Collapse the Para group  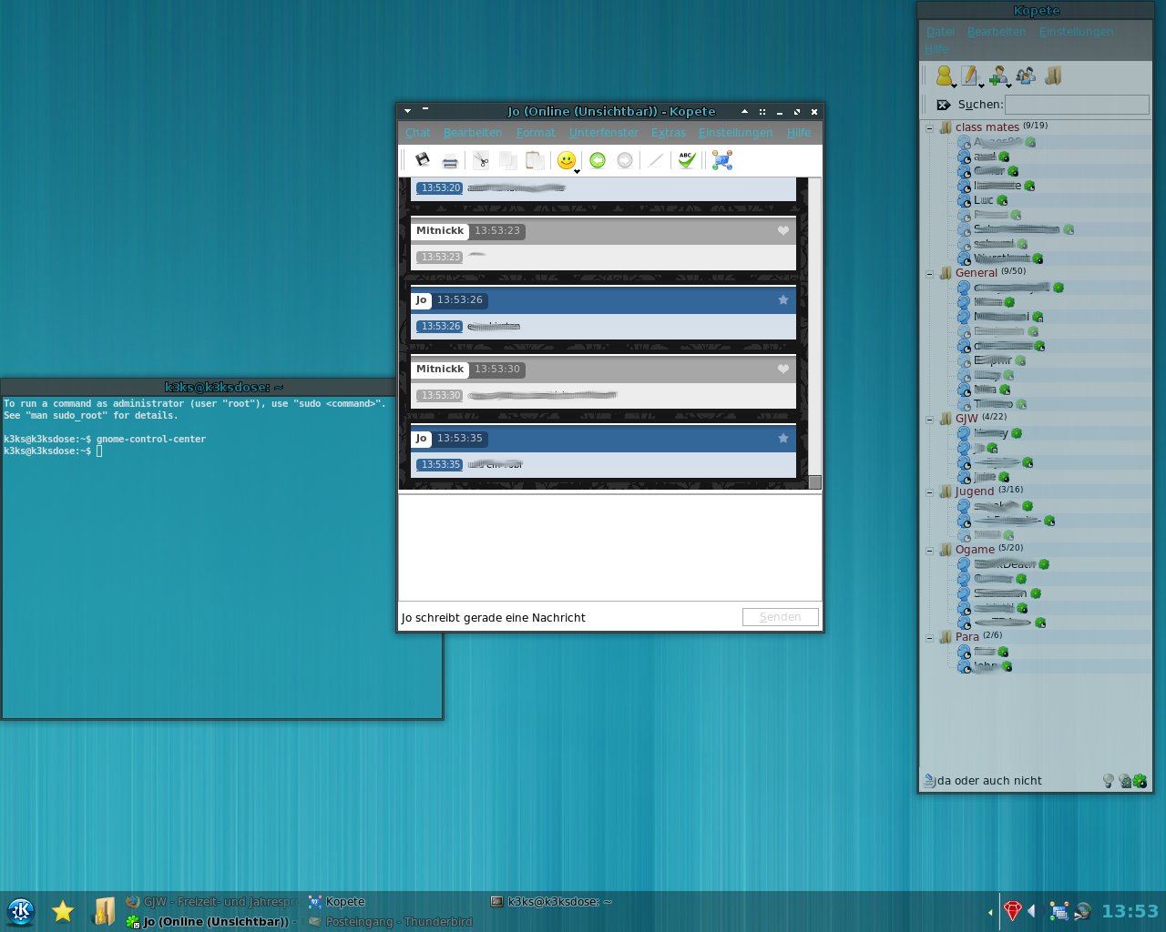929,637
